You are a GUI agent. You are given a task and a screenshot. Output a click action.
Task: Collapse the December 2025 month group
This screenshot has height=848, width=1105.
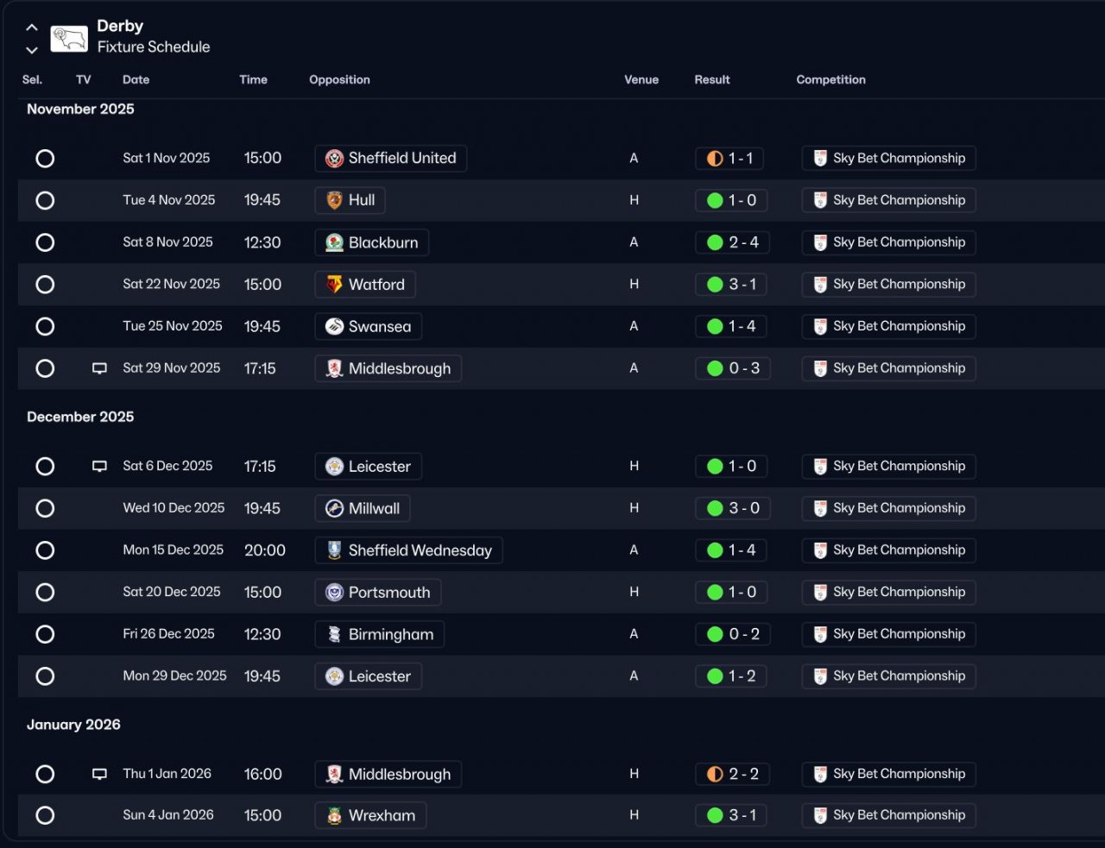pos(80,417)
